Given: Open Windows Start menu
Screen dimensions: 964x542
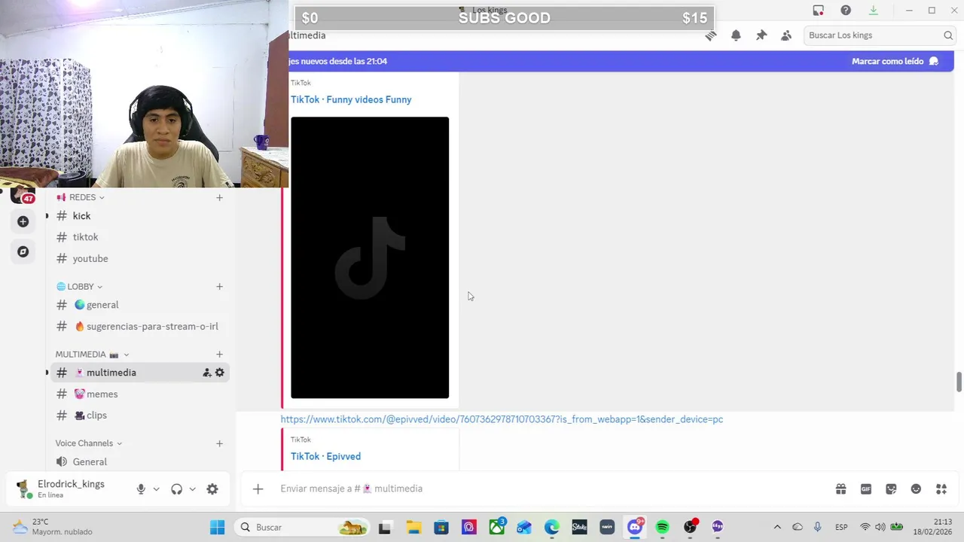Looking at the screenshot, I should (x=217, y=527).
